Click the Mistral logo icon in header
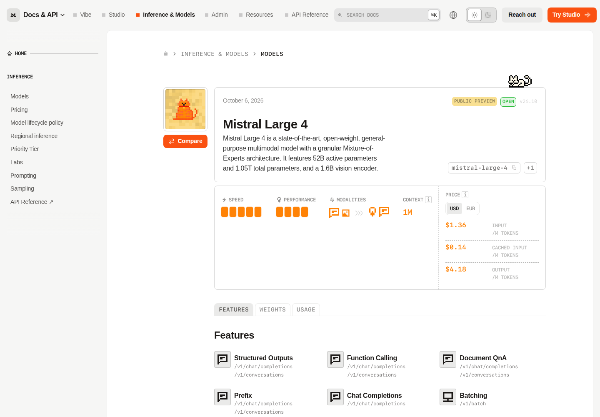This screenshot has width=600, height=417. [13, 15]
